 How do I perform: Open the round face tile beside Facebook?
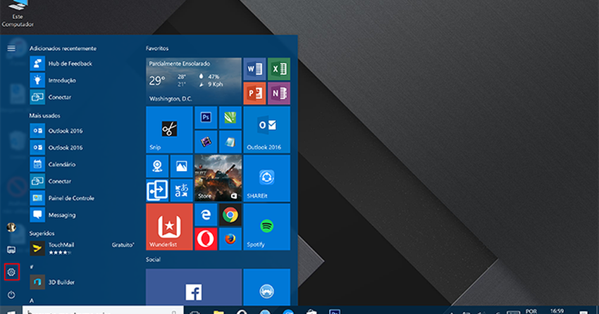click(x=266, y=287)
